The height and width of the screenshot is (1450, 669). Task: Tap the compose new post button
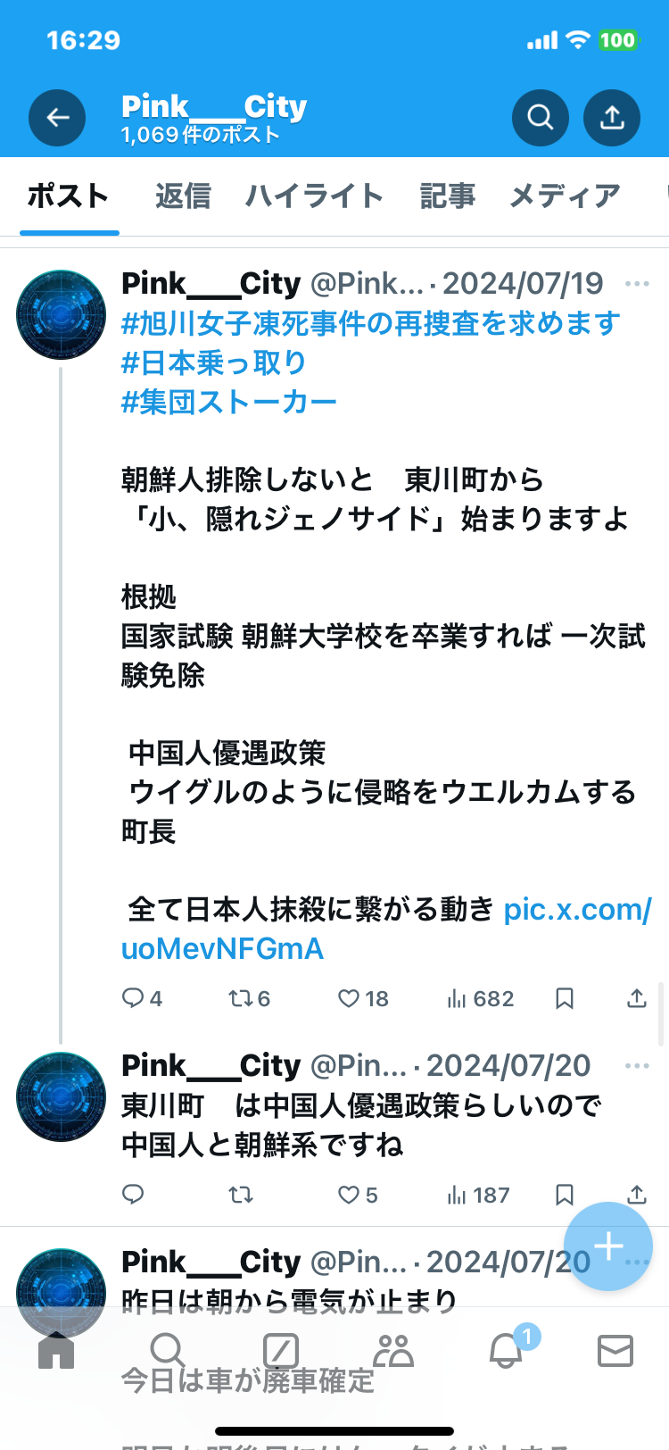click(608, 1246)
